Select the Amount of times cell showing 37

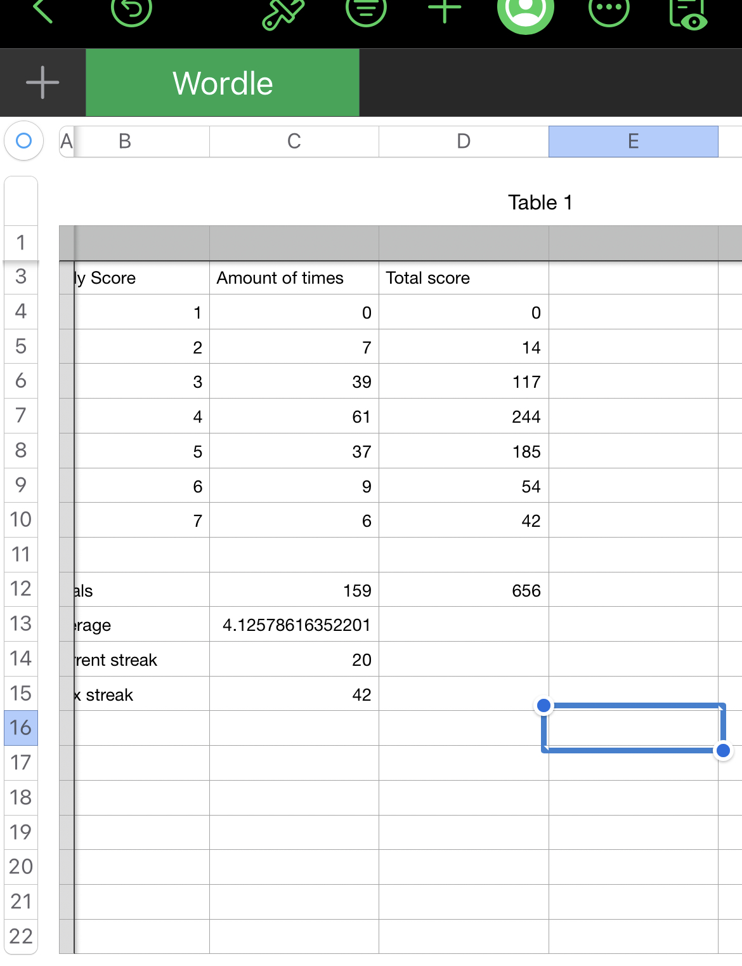294,451
